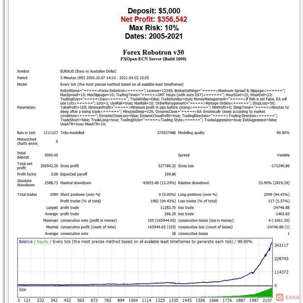Click the modelling quality value "99.90%" in table
This screenshot has width=303, height=303.
click(283, 133)
